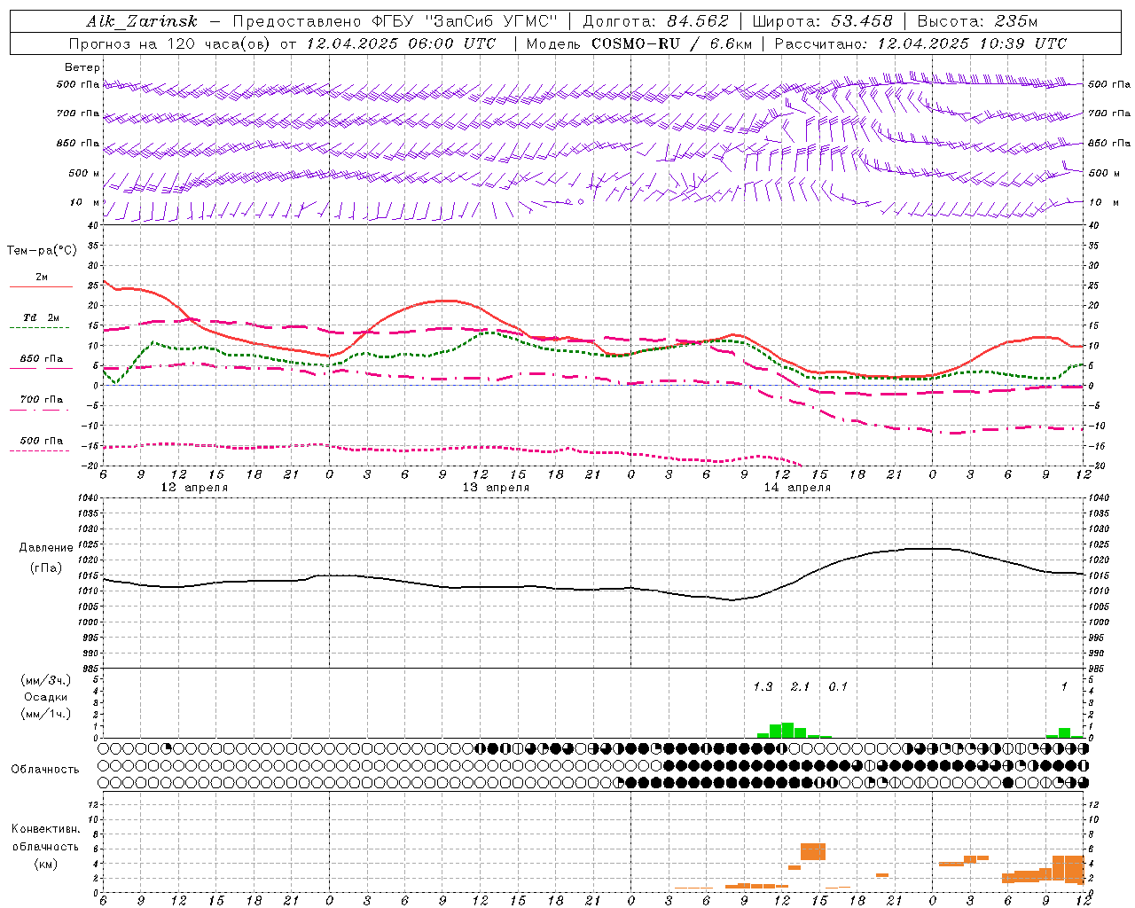Screen dimensions: 1135x908
Task: Click the station name Aik_Zarinsk in header
Action: click(142, 21)
